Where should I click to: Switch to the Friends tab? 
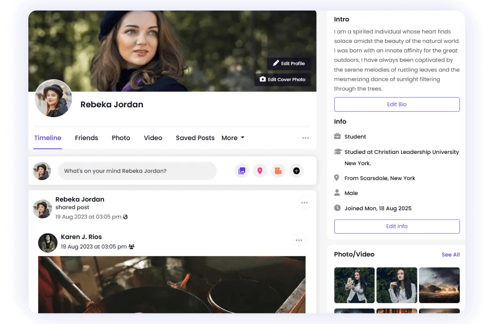86,138
